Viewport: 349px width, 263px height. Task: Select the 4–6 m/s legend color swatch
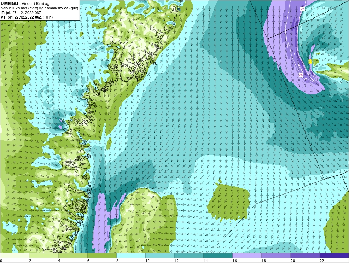pos(73,255)
